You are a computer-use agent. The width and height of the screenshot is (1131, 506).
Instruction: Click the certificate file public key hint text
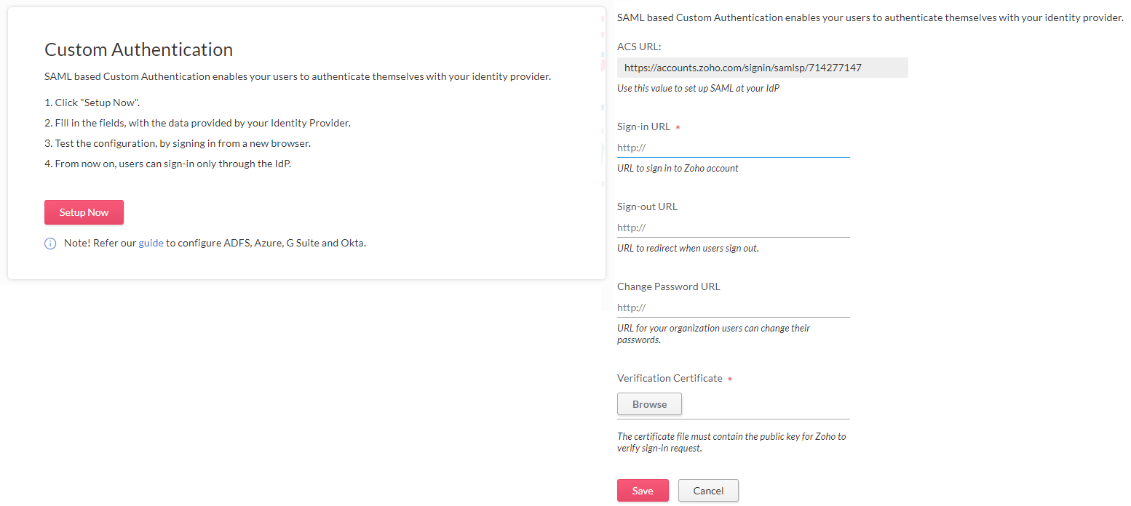point(731,443)
